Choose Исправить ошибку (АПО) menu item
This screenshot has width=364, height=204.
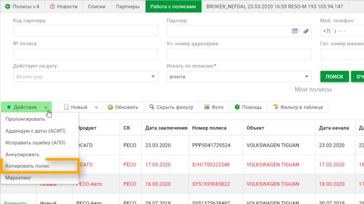click(x=35, y=143)
